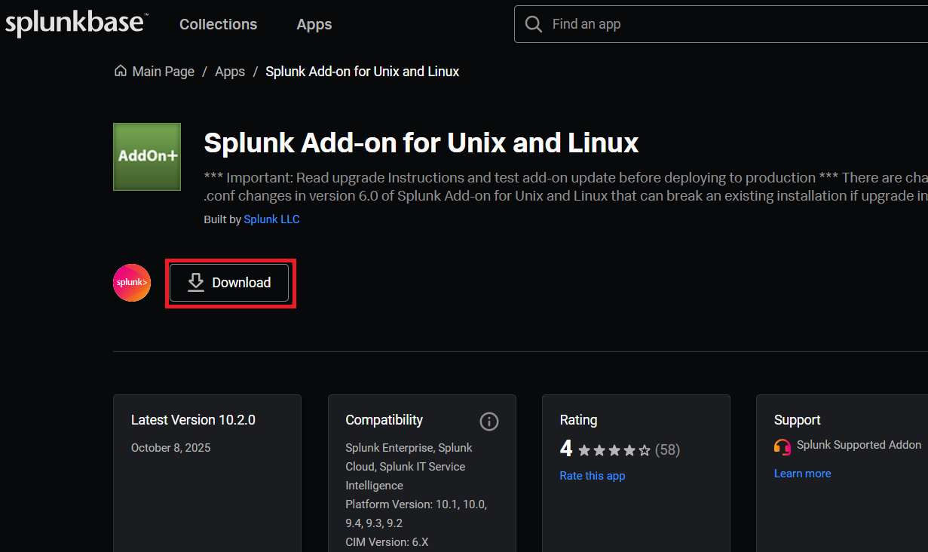
Task: Click the headset icon under Support
Action: (x=783, y=446)
